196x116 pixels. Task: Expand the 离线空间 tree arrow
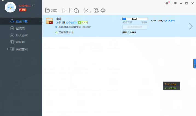click(x=8, y=49)
